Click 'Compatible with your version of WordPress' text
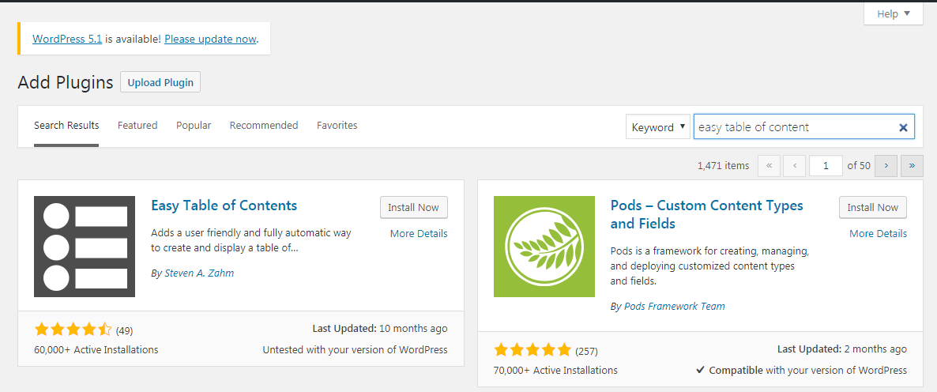The image size is (937, 392). (x=801, y=370)
